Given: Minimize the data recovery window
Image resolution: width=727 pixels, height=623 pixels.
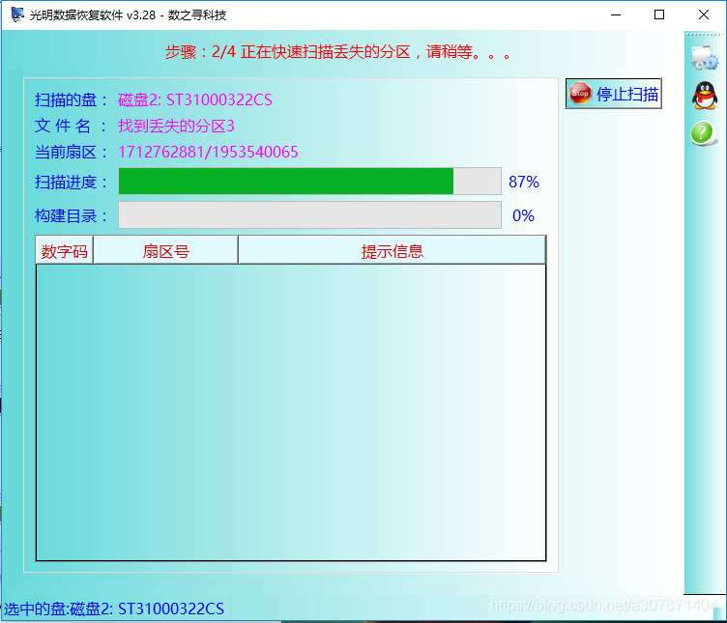Looking at the screenshot, I should click(x=616, y=14).
